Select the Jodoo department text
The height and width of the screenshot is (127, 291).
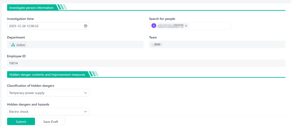[21, 45]
